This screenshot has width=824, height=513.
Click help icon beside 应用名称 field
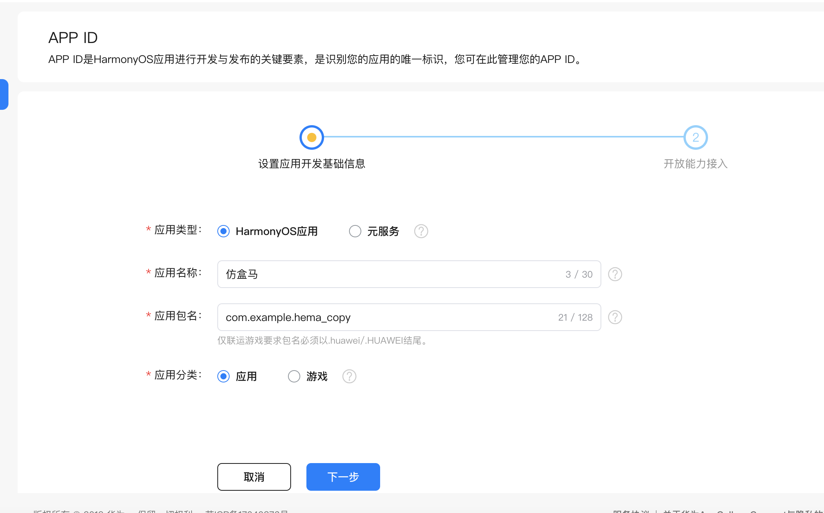pos(615,274)
